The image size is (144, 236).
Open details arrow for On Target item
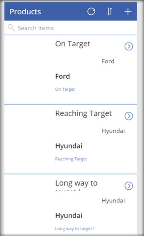(x=129, y=46)
